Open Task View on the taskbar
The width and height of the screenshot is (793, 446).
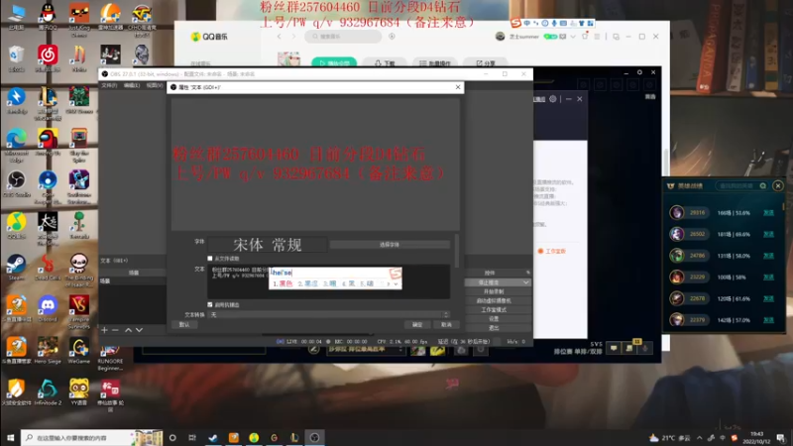pyautogui.click(x=192, y=437)
